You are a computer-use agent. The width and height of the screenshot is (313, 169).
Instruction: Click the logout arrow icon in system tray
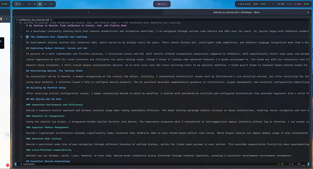(x=273, y=4)
